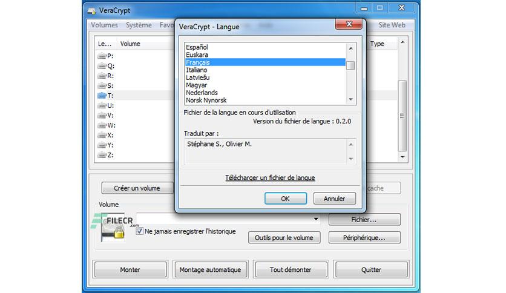Screen dimensions: 506x293
Task: Choose Italiano in the language list
Action: [265, 70]
